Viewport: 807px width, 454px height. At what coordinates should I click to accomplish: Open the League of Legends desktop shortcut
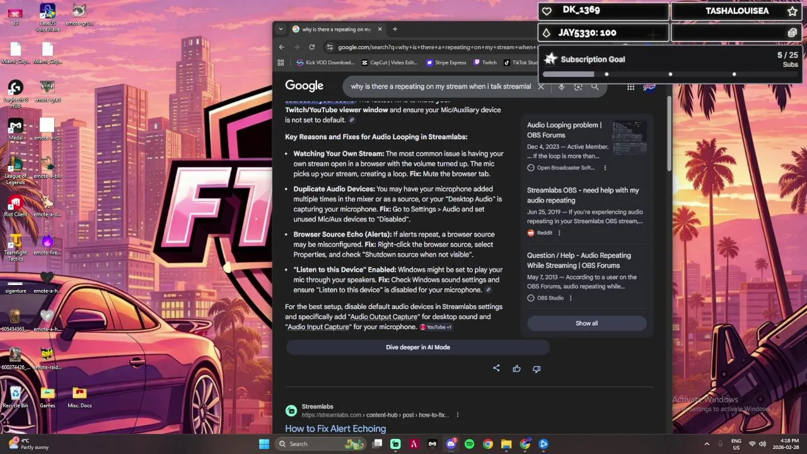(x=15, y=170)
